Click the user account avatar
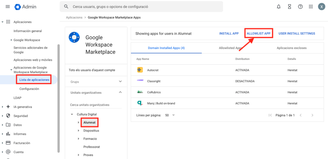Image resolution: width=328 pixels, height=159 pixels. 322,7
